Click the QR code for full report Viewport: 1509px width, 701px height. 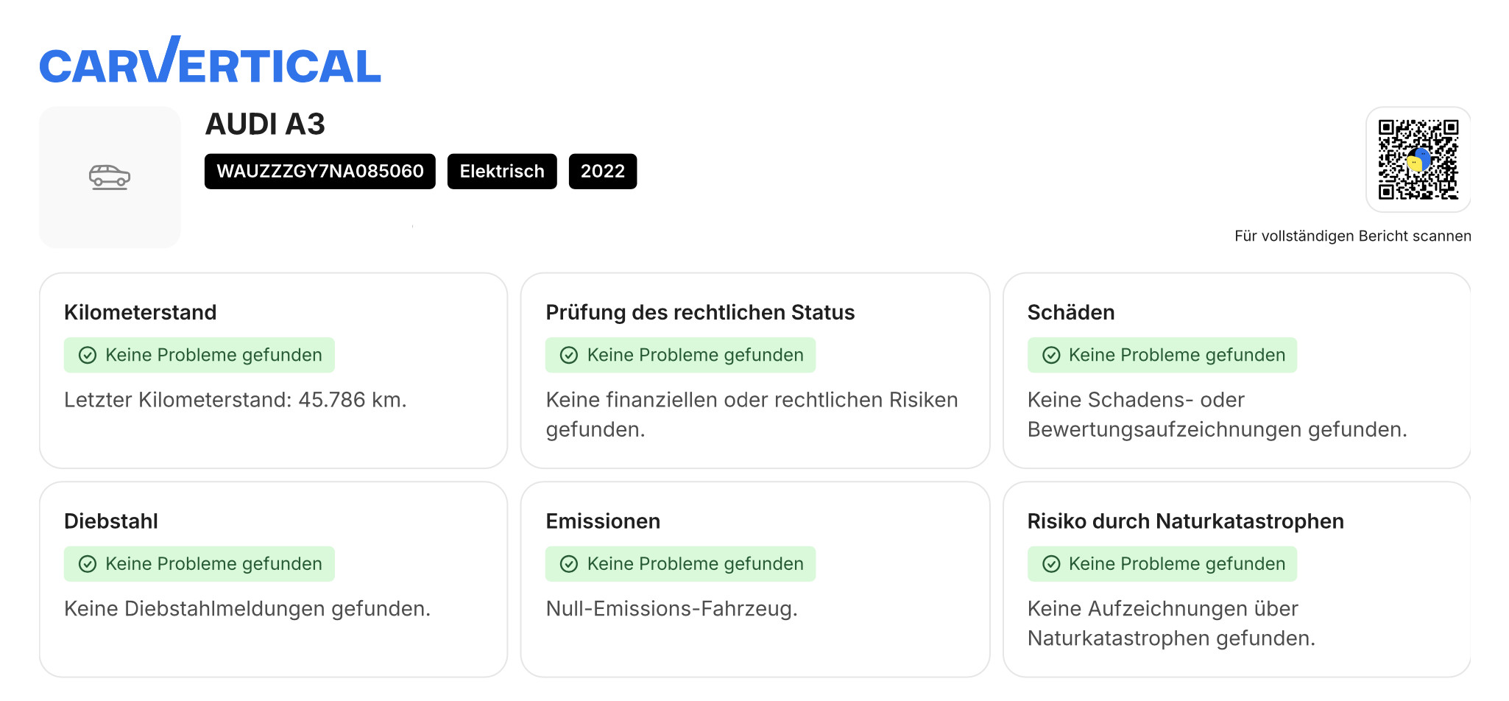point(1418,159)
